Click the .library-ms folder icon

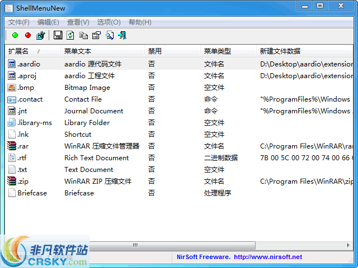pyautogui.click(x=11, y=123)
